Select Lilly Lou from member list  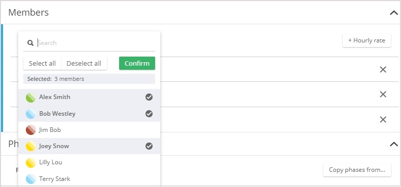pyautogui.click(x=89, y=162)
